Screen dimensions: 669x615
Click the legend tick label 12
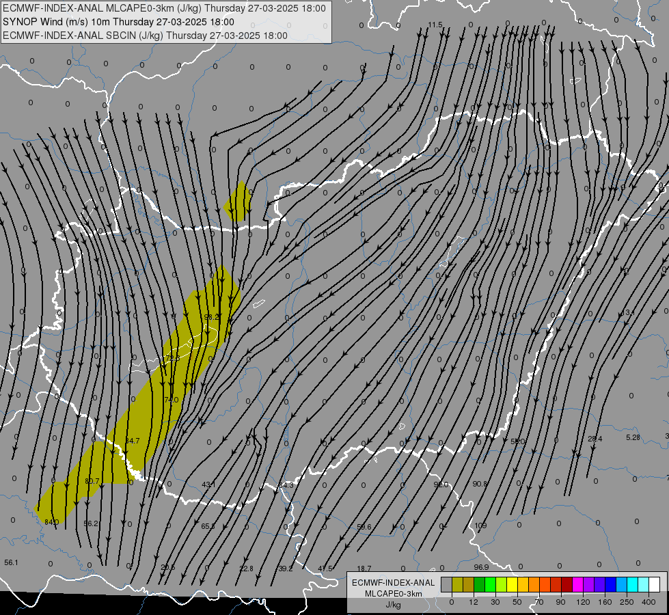coord(474,602)
